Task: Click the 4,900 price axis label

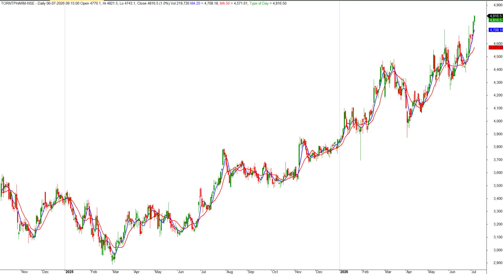Action: (498, 5)
